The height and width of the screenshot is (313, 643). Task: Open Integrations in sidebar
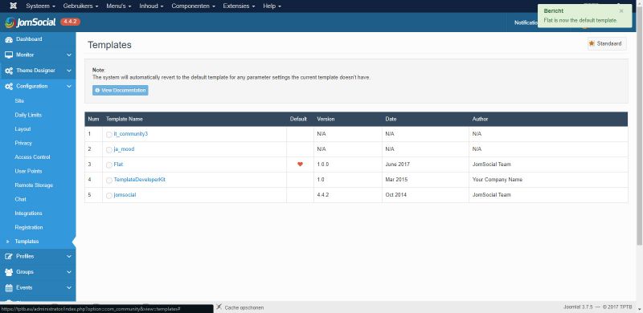point(28,213)
